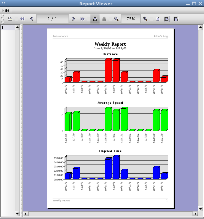Click page list scroll up arrow
The image size is (204, 219).
tap(17, 27)
